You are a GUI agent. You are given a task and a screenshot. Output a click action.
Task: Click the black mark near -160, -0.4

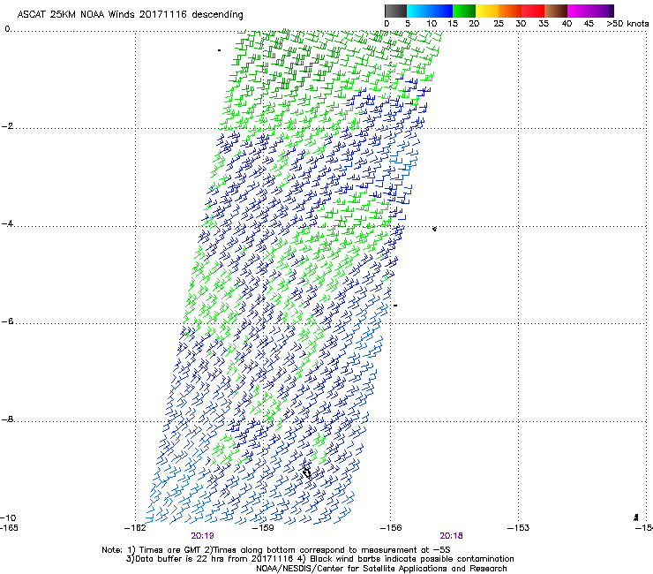point(219,50)
